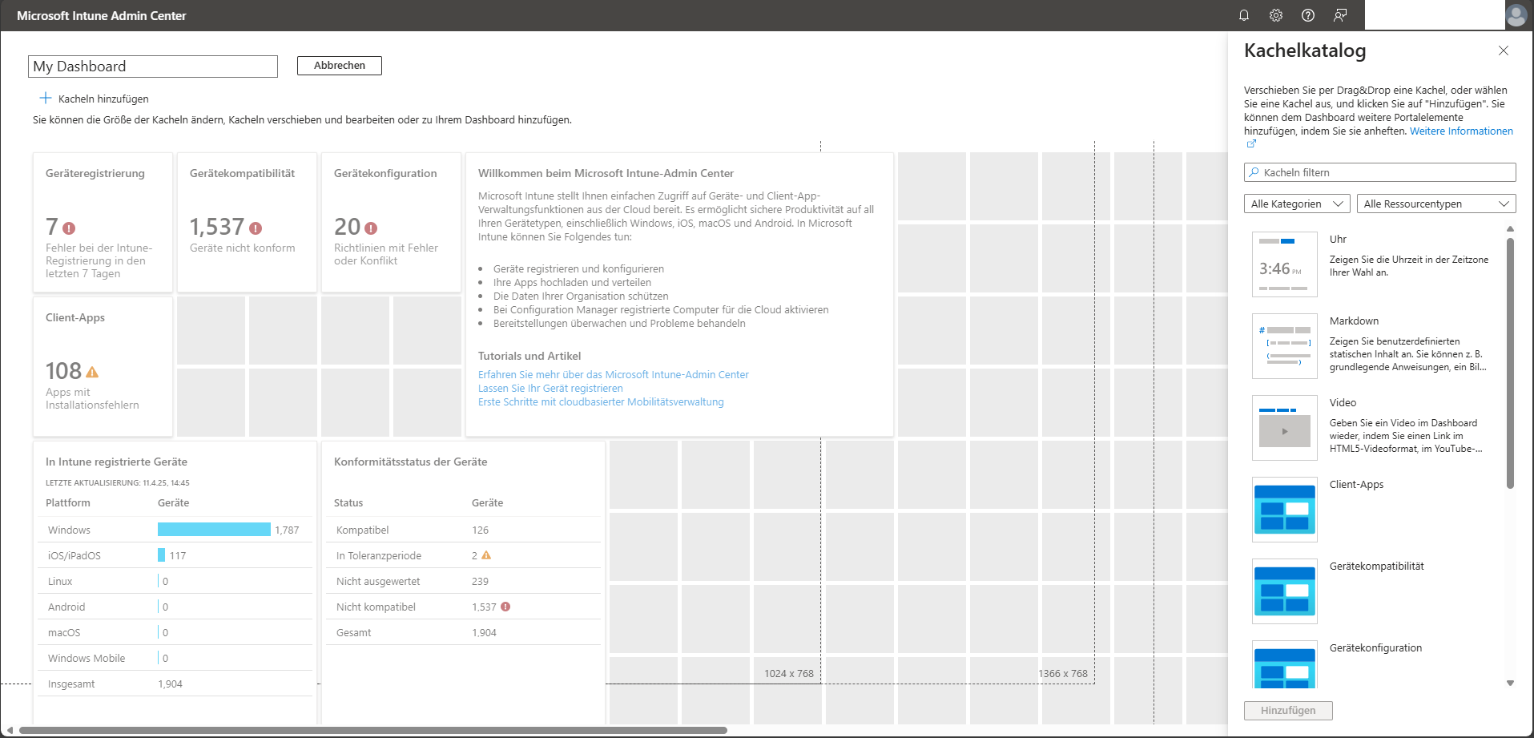Image resolution: width=1534 pixels, height=738 pixels.
Task: Open Weitere Informationen link
Action: tap(1461, 131)
